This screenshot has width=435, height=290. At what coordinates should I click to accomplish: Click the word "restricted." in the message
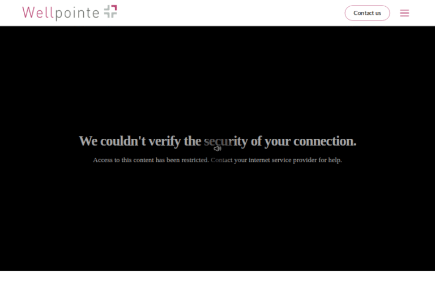tap(195, 160)
